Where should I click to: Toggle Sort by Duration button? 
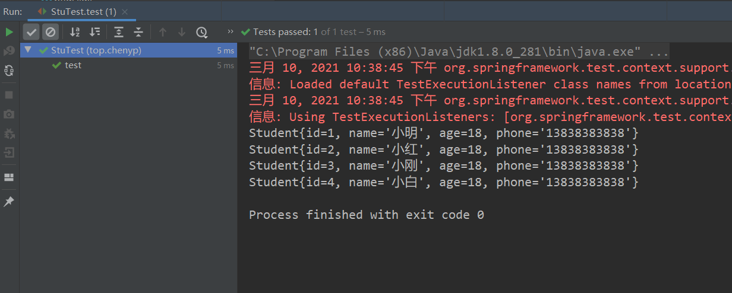94,32
